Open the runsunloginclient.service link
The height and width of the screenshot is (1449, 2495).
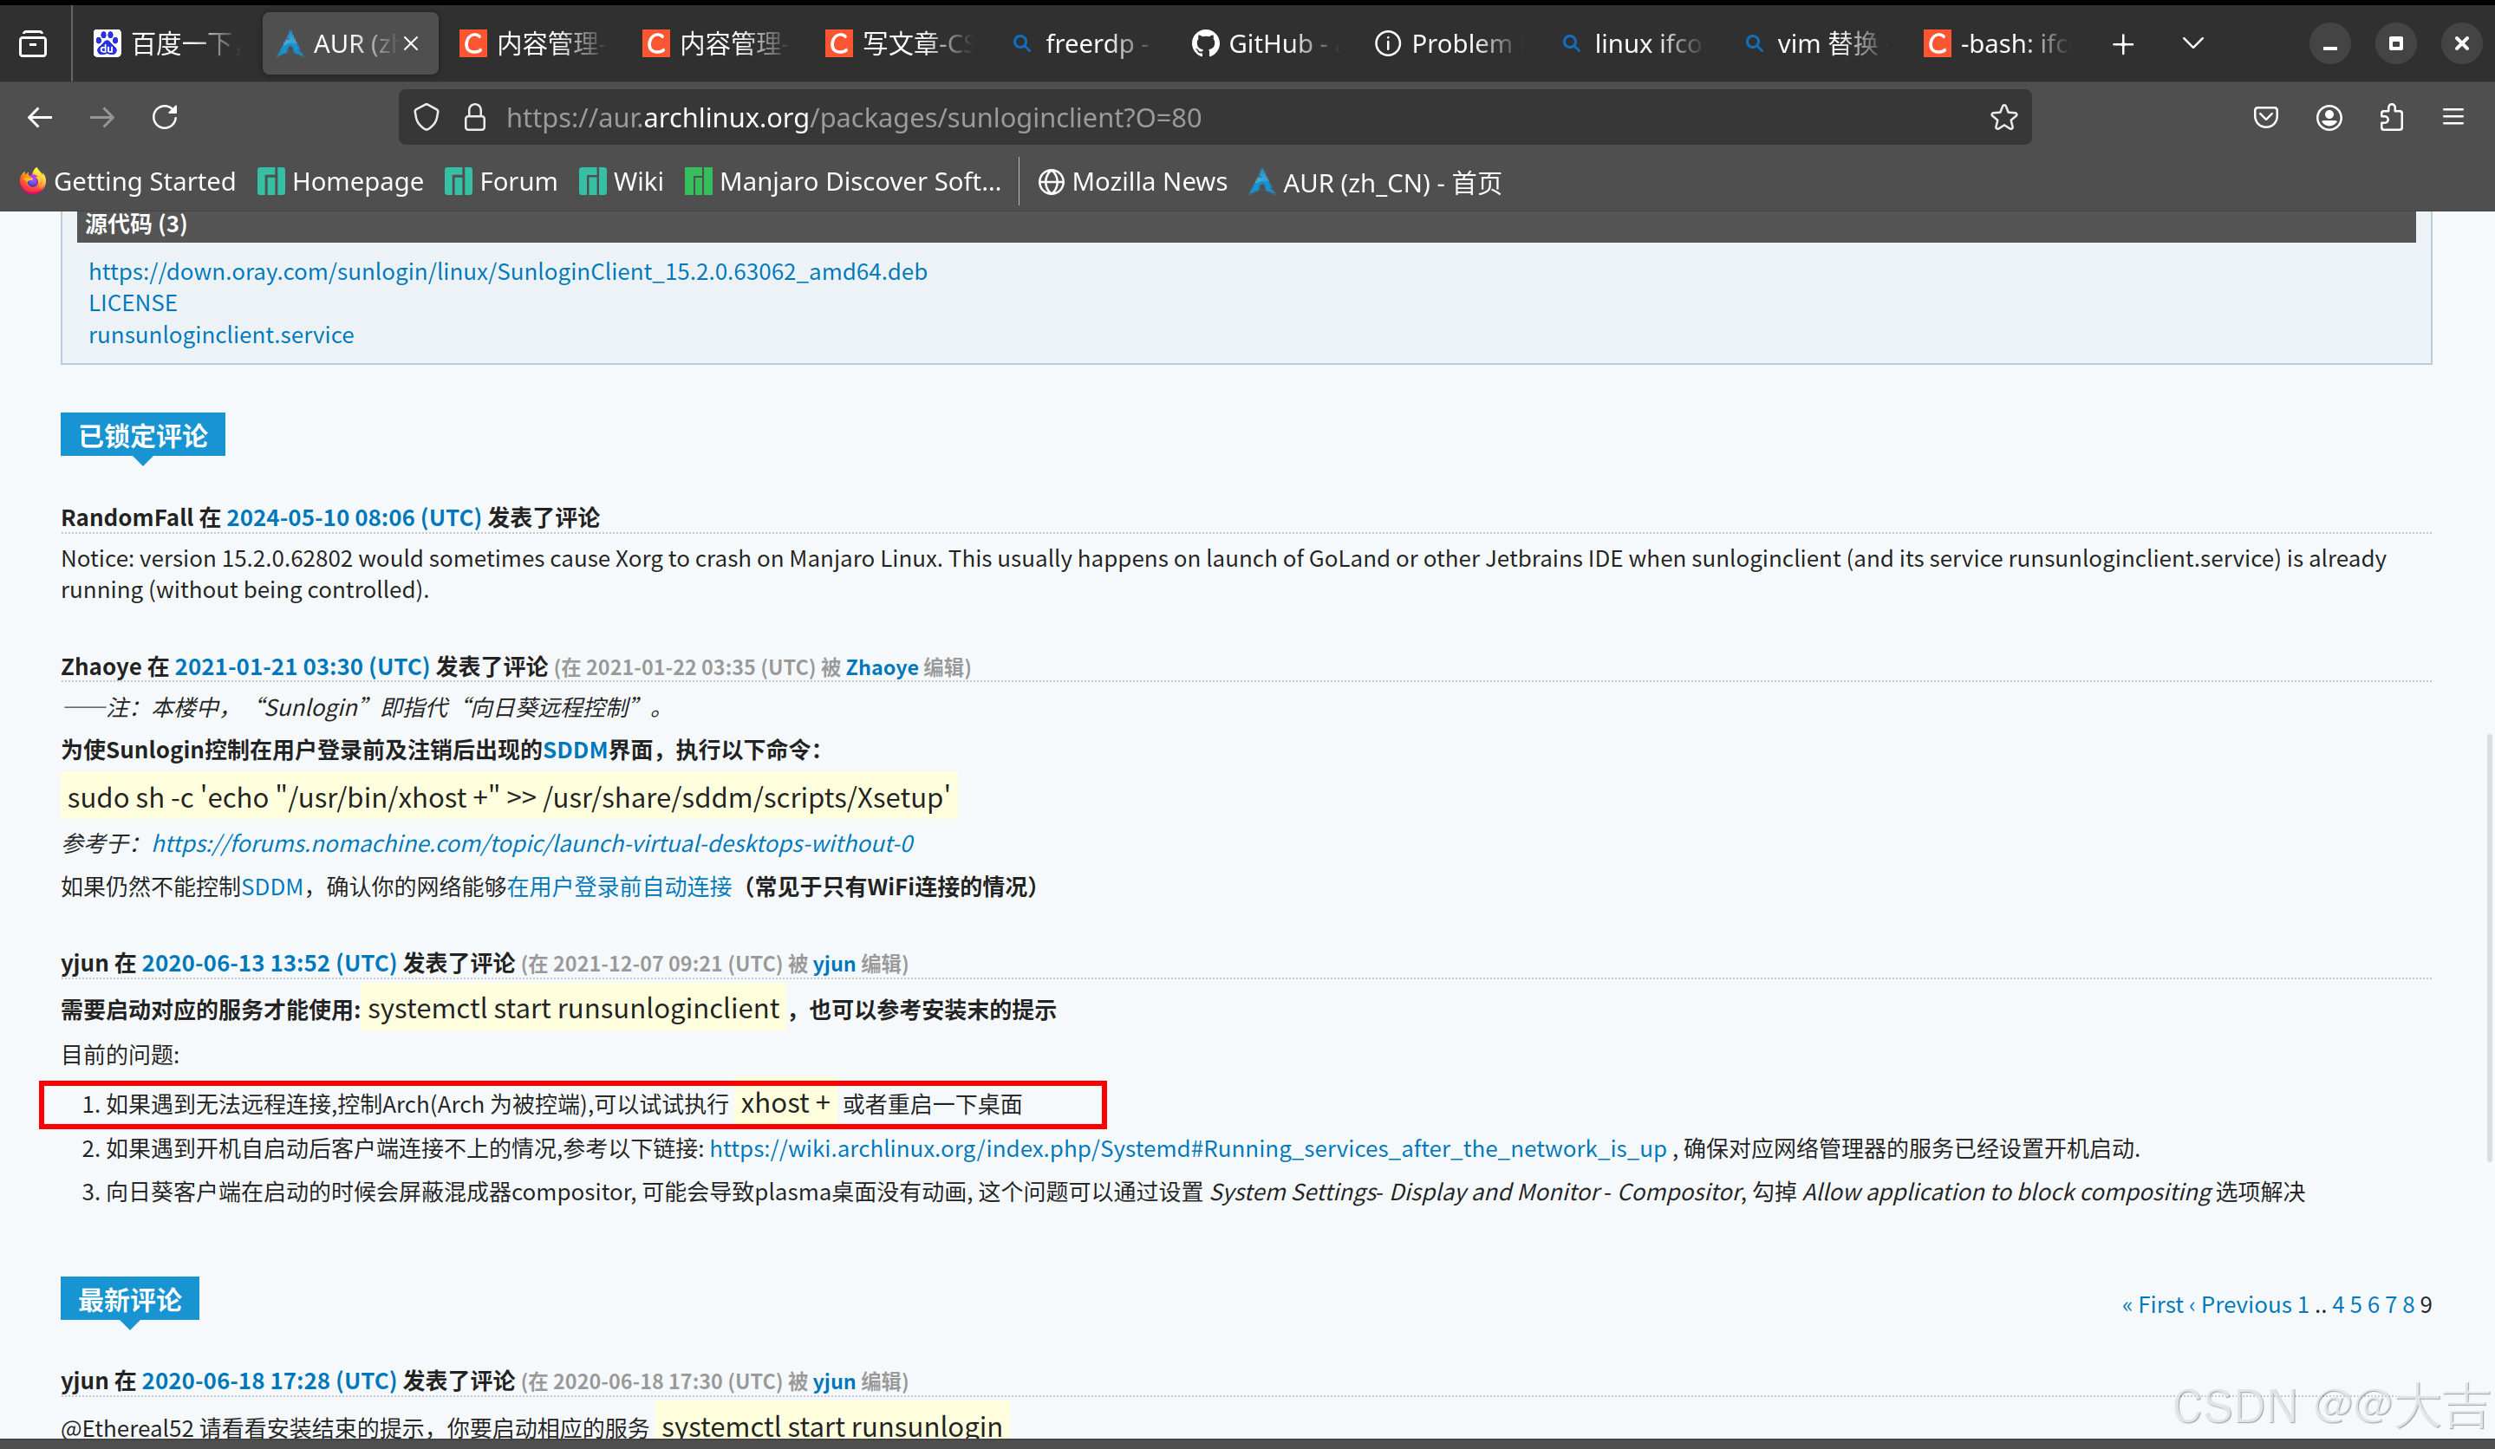(221, 335)
